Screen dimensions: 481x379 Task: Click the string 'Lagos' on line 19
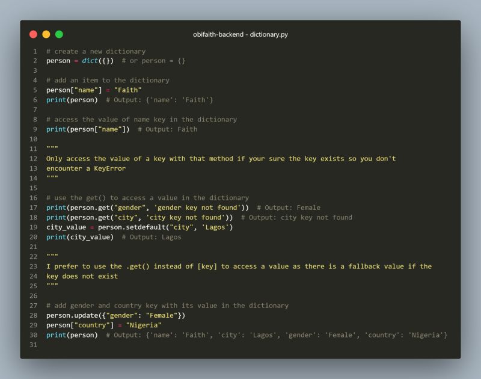click(215, 227)
